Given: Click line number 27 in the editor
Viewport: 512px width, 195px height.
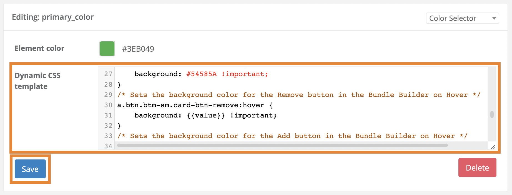Looking at the screenshot, I should tap(107, 74).
